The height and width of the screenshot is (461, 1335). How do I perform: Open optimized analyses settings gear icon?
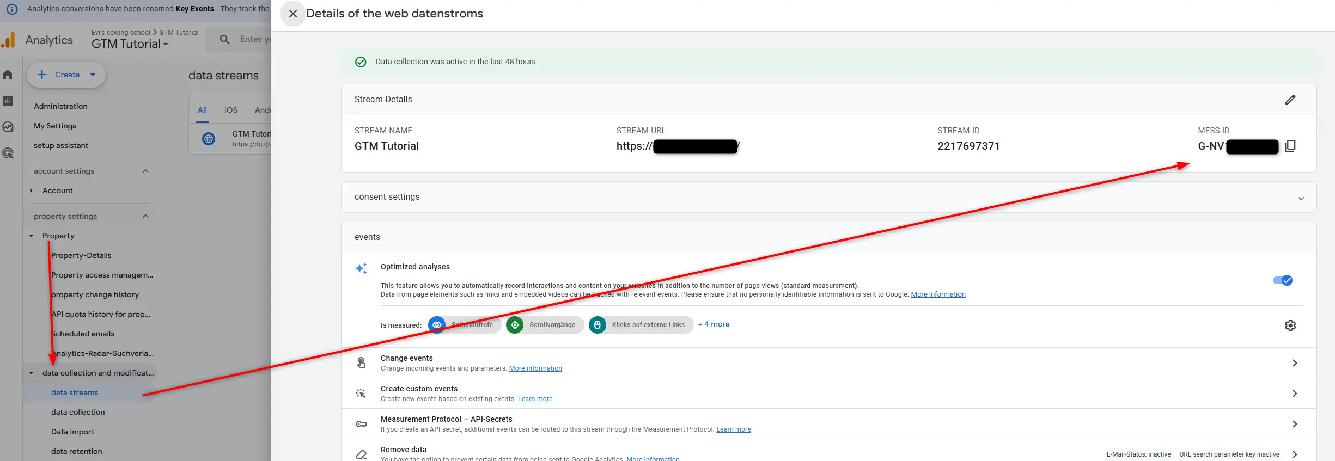pos(1290,325)
